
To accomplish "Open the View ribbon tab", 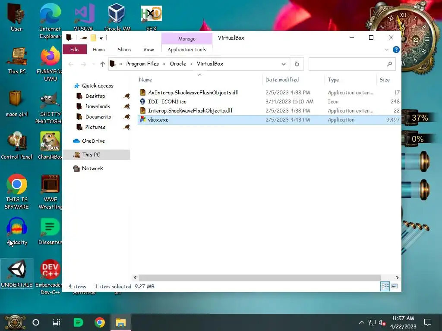I will click(148, 50).
